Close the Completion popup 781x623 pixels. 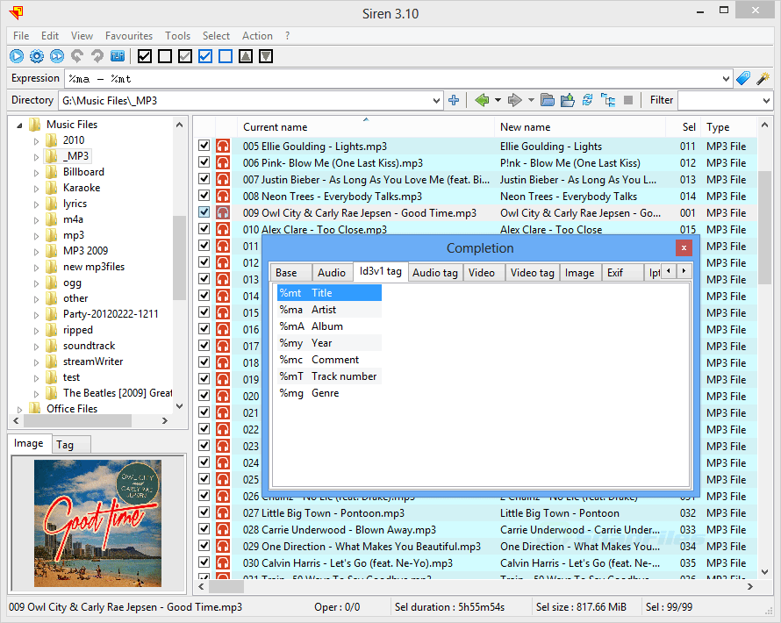click(684, 248)
